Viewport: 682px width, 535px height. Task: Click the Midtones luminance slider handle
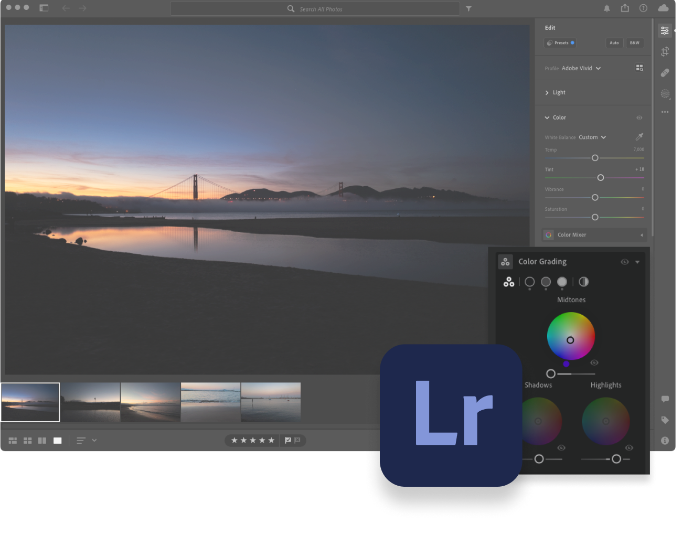click(x=551, y=374)
